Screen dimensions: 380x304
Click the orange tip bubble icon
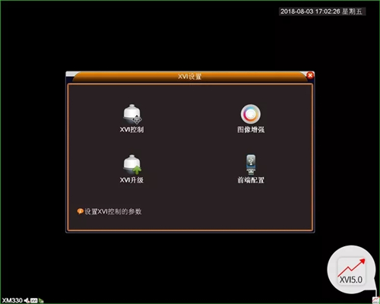point(80,211)
